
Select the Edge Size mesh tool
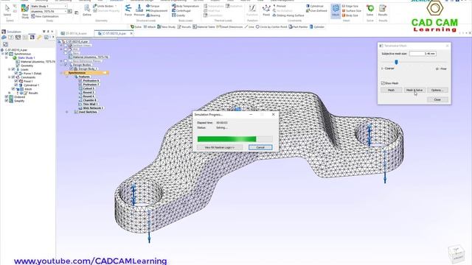[x=350, y=6]
